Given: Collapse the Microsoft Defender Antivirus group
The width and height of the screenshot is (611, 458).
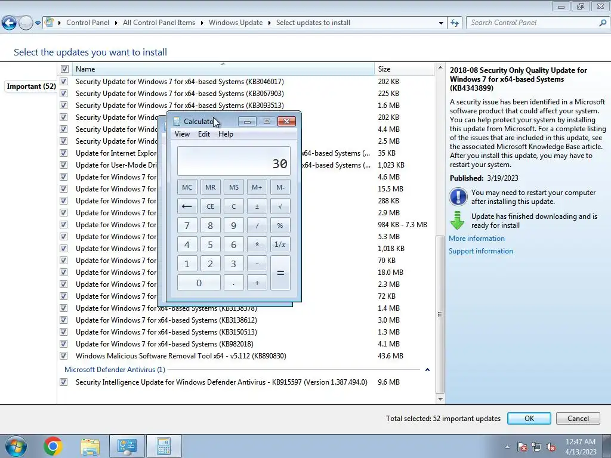Looking at the screenshot, I should [x=427, y=370].
